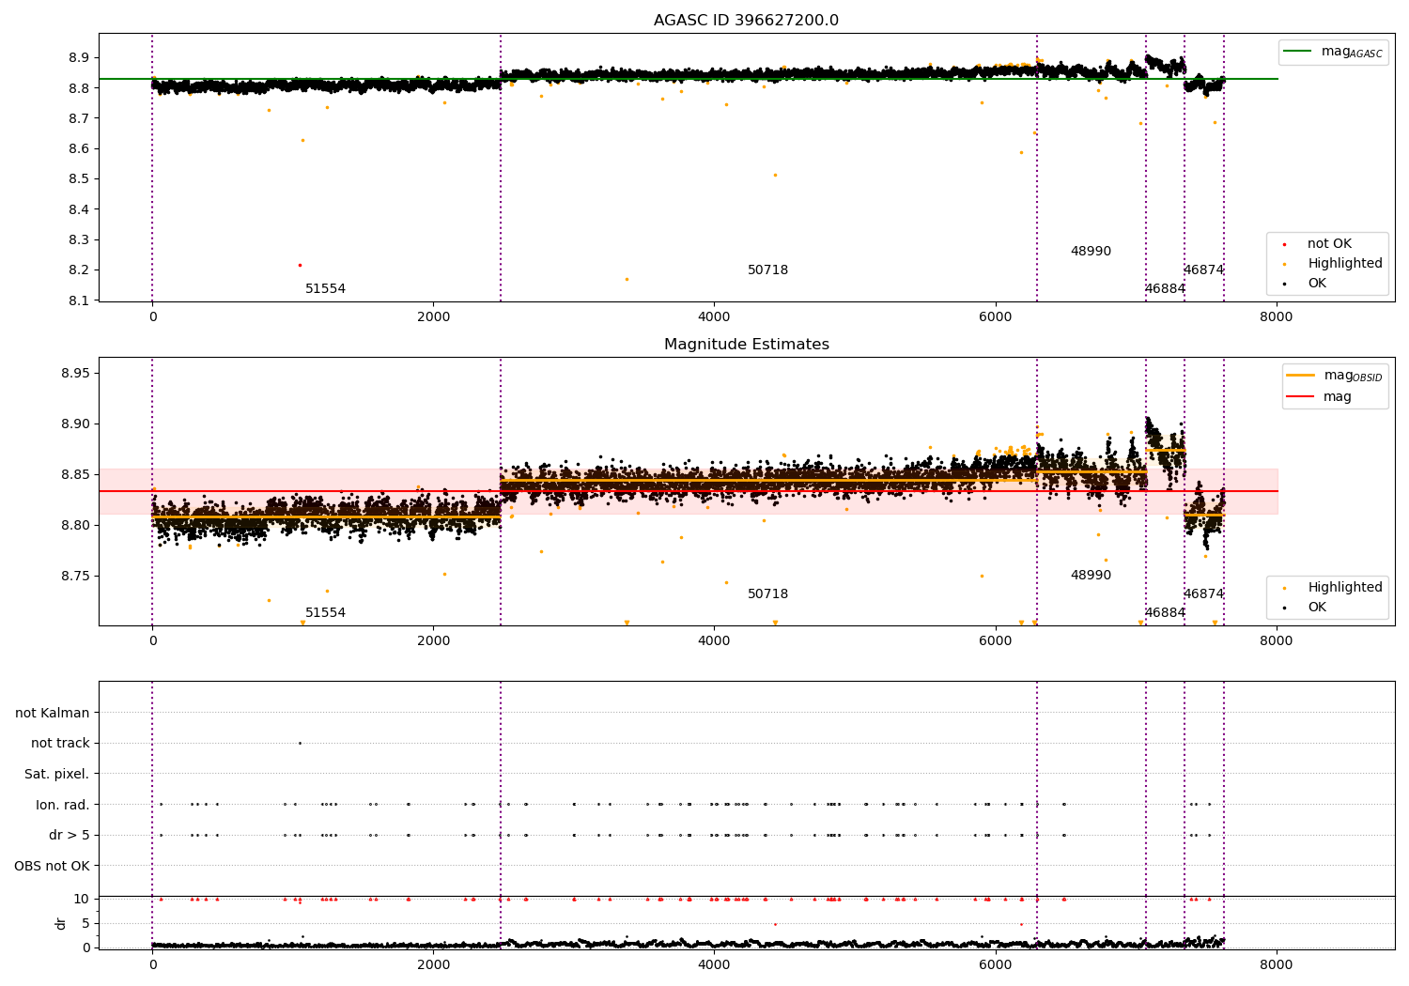Click obsid label 48990 in top plot
The height and width of the screenshot is (986, 1409).
tap(1091, 252)
